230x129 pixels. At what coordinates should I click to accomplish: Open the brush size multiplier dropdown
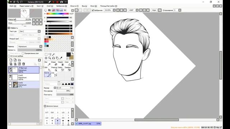point(55,88)
